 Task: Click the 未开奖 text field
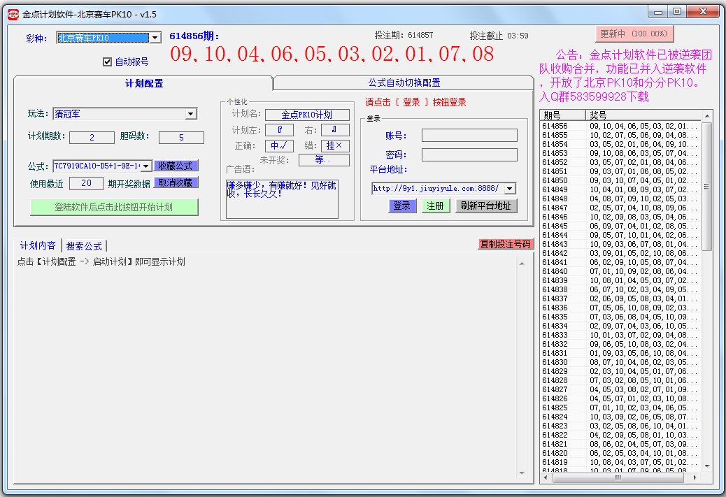324,160
